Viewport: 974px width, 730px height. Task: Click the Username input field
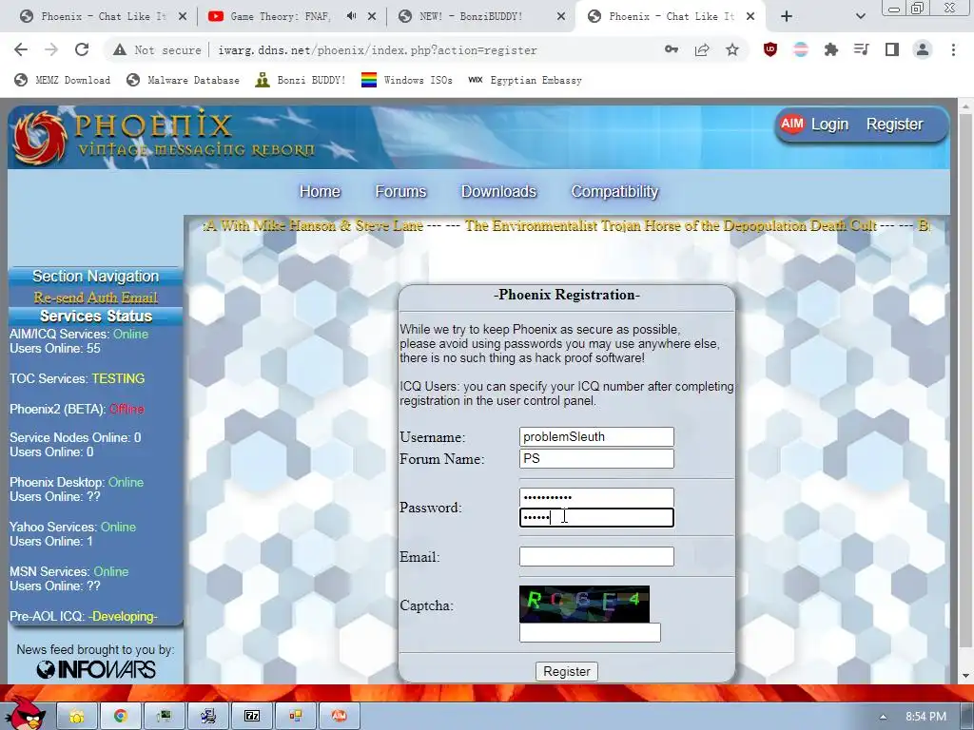596,436
